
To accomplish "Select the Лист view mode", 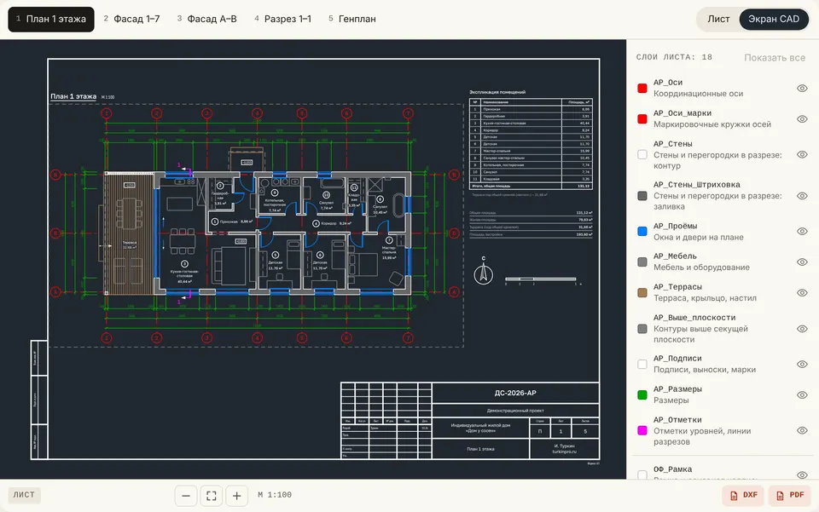I will coord(718,20).
